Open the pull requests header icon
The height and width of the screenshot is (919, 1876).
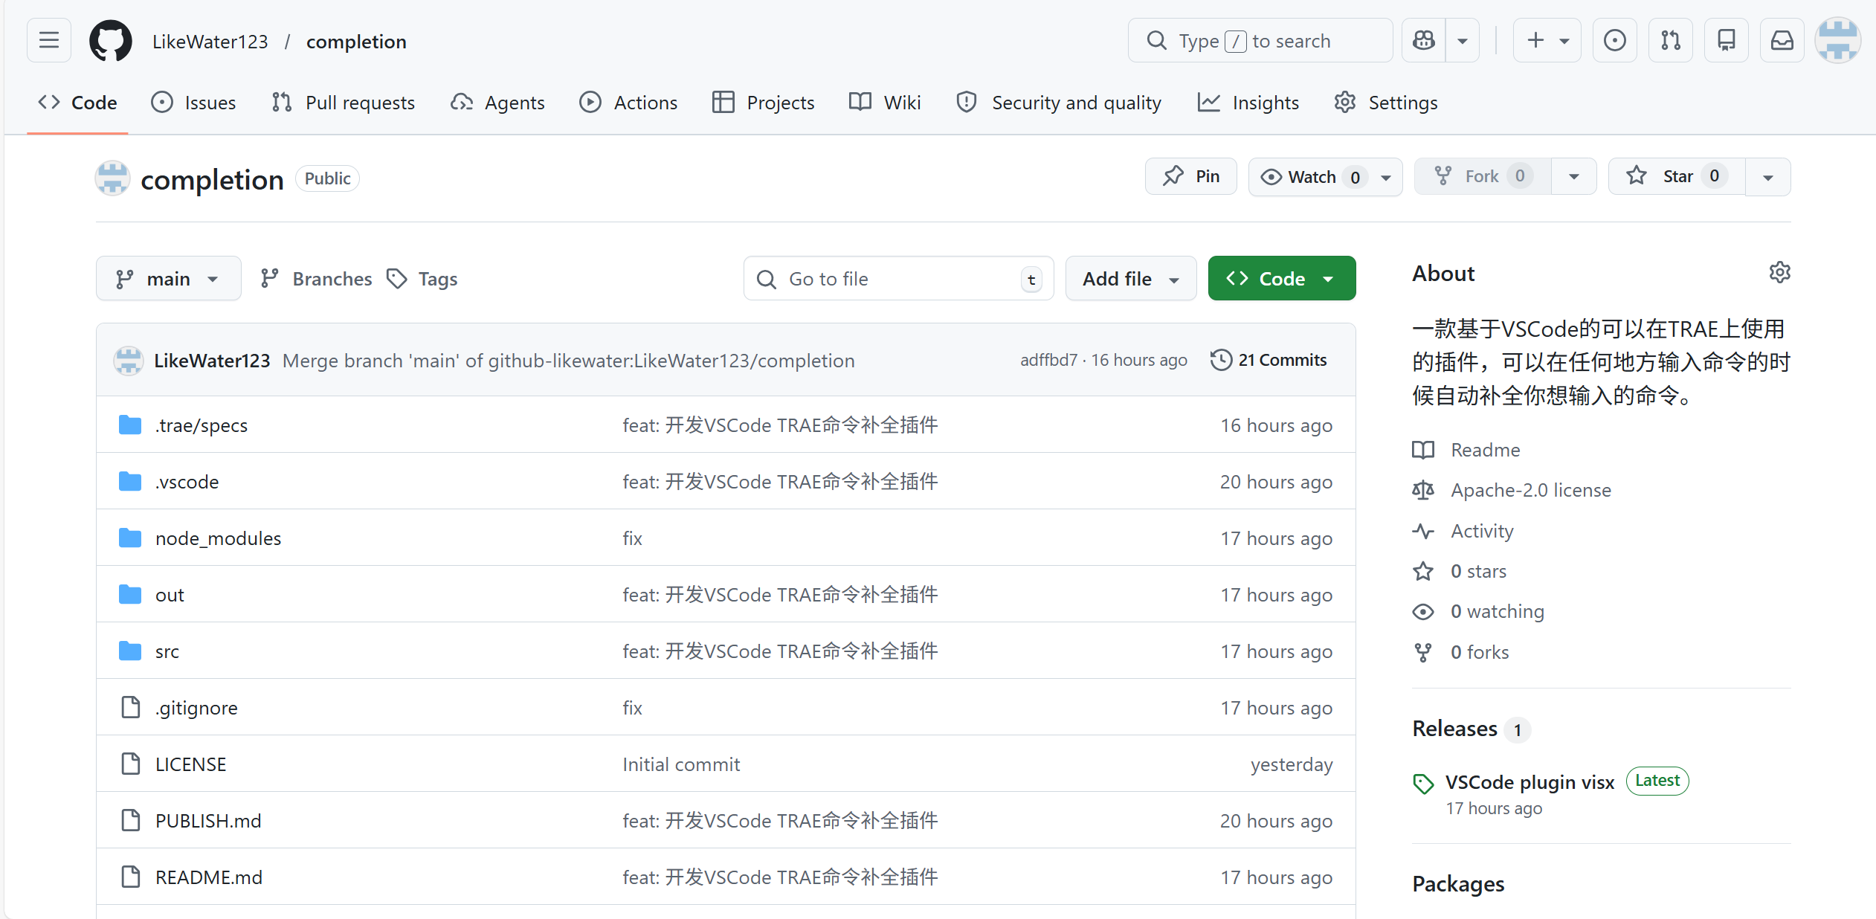pyautogui.click(x=1670, y=40)
